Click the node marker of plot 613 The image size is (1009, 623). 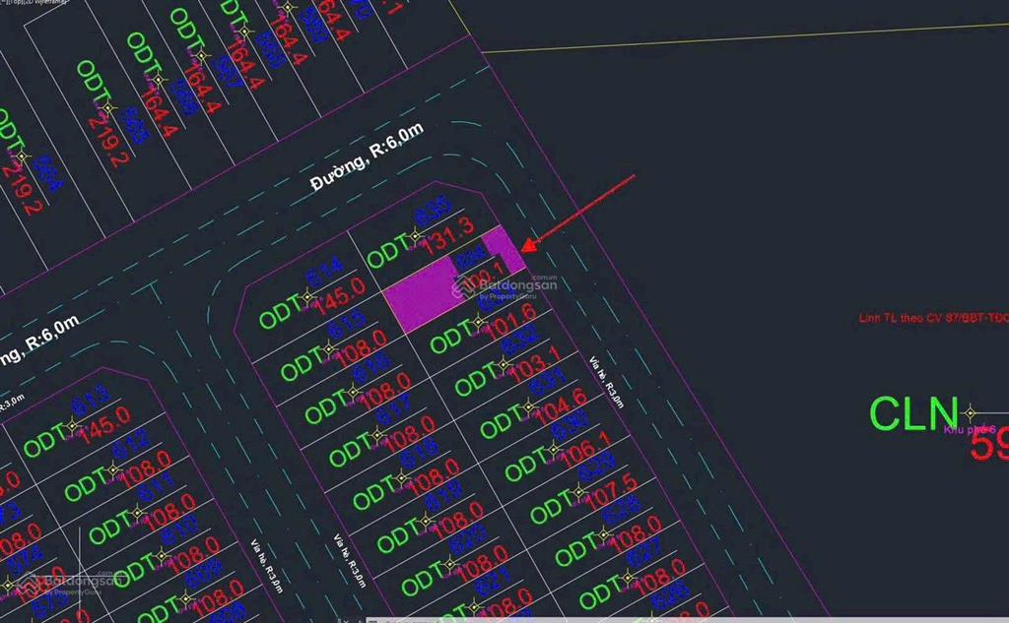point(72,425)
